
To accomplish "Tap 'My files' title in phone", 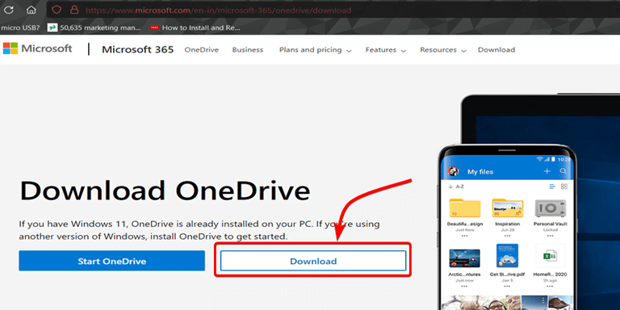I will tap(480, 172).
